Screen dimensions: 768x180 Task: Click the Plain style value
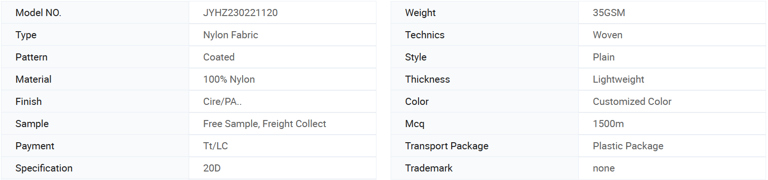(x=603, y=57)
